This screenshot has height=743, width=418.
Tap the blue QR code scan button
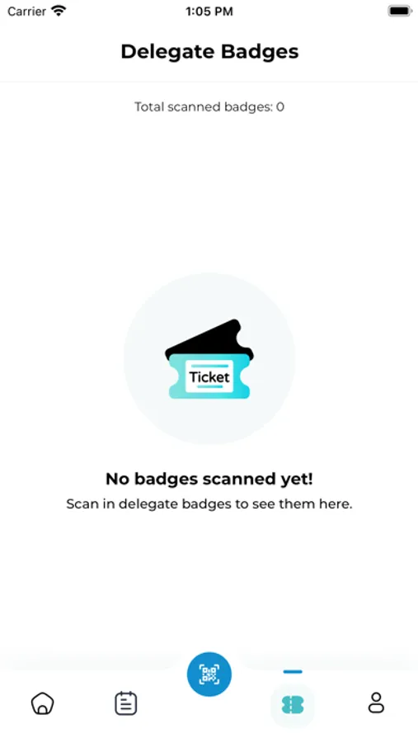tap(209, 674)
